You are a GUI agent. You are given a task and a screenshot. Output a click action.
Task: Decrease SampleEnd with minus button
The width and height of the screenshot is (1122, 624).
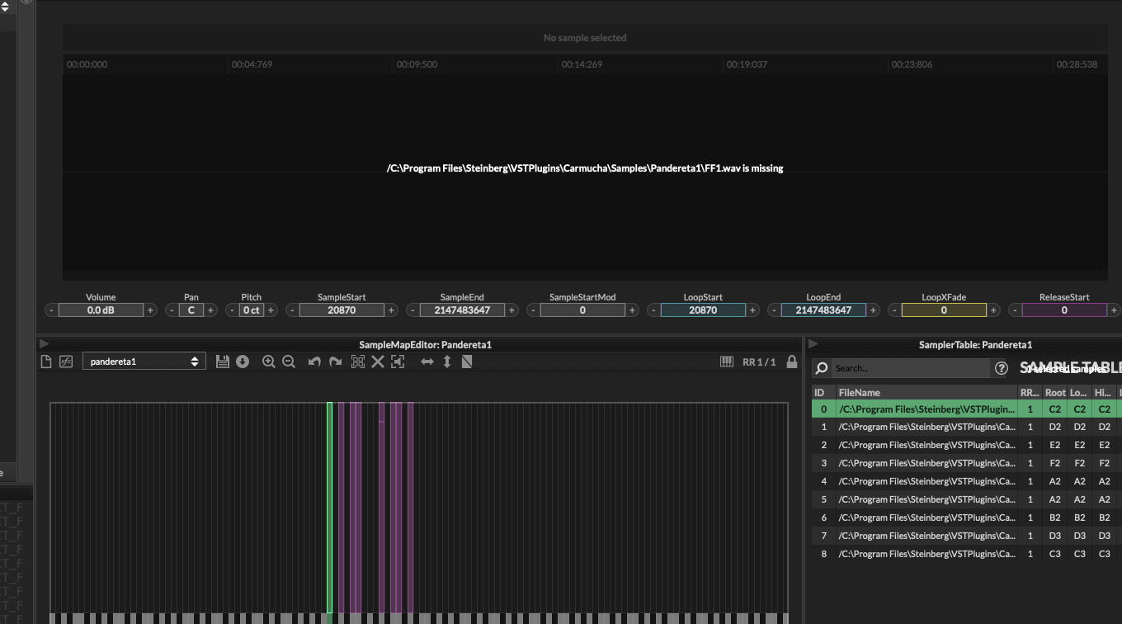pyautogui.click(x=412, y=310)
